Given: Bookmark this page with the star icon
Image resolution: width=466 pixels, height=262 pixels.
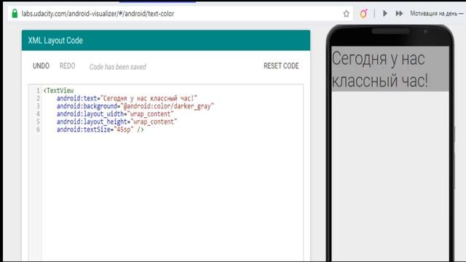Looking at the screenshot, I should point(347,14).
